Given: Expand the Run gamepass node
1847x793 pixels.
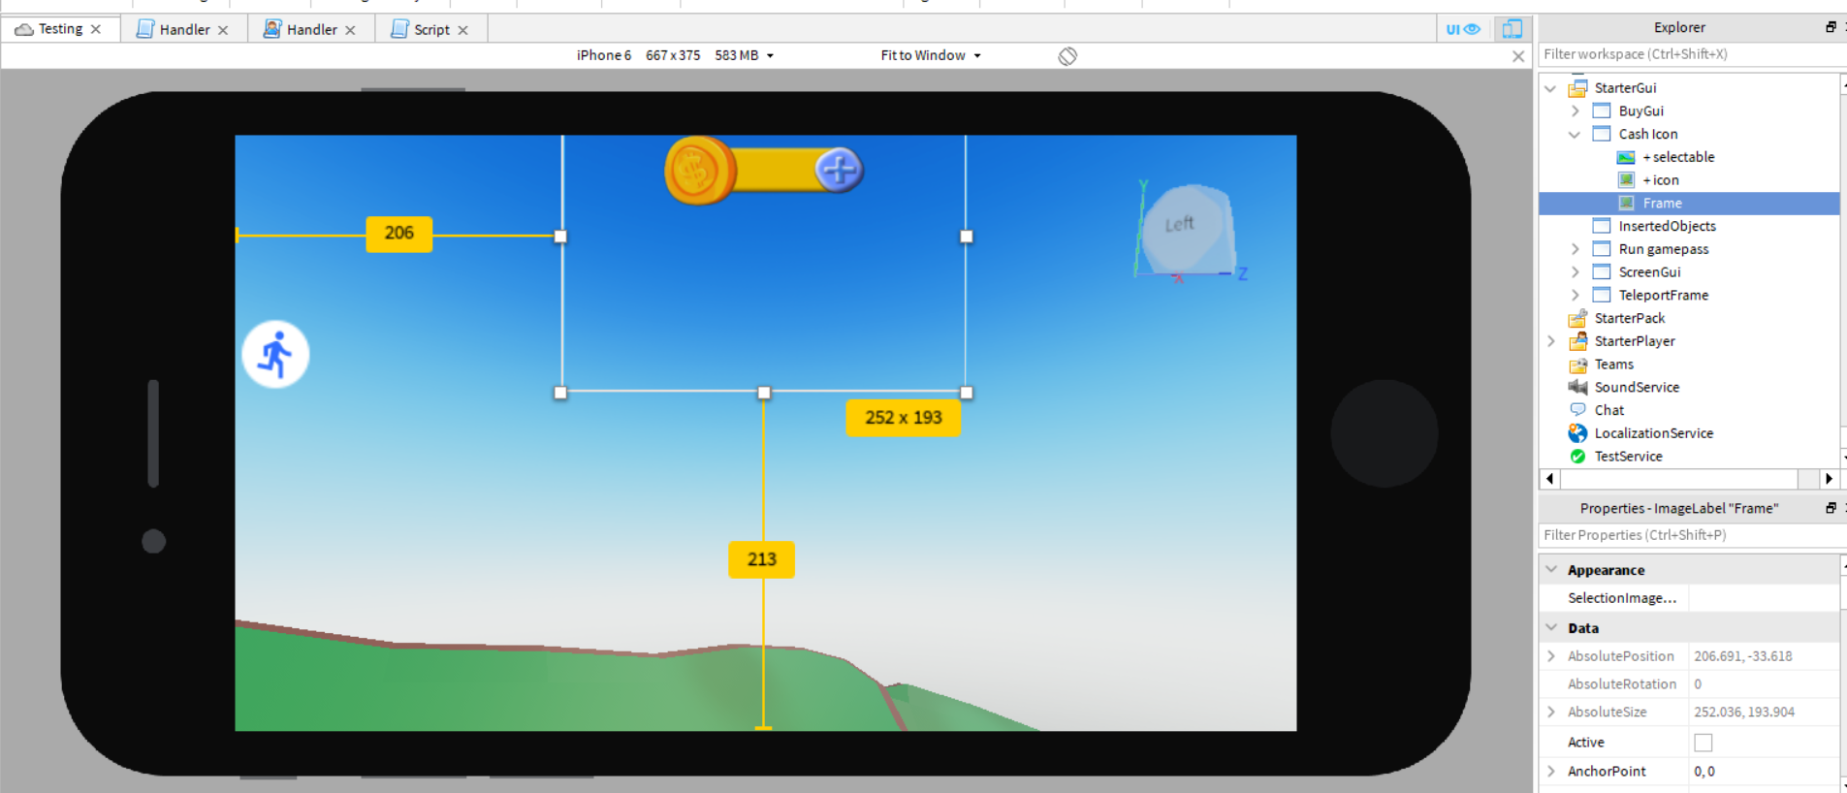Looking at the screenshot, I should click(x=1576, y=249).
